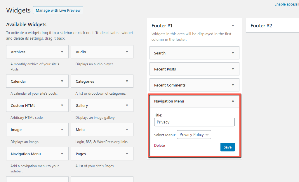
Task: Open the Select Menu dropdown
Action: (x=194, y=135)
